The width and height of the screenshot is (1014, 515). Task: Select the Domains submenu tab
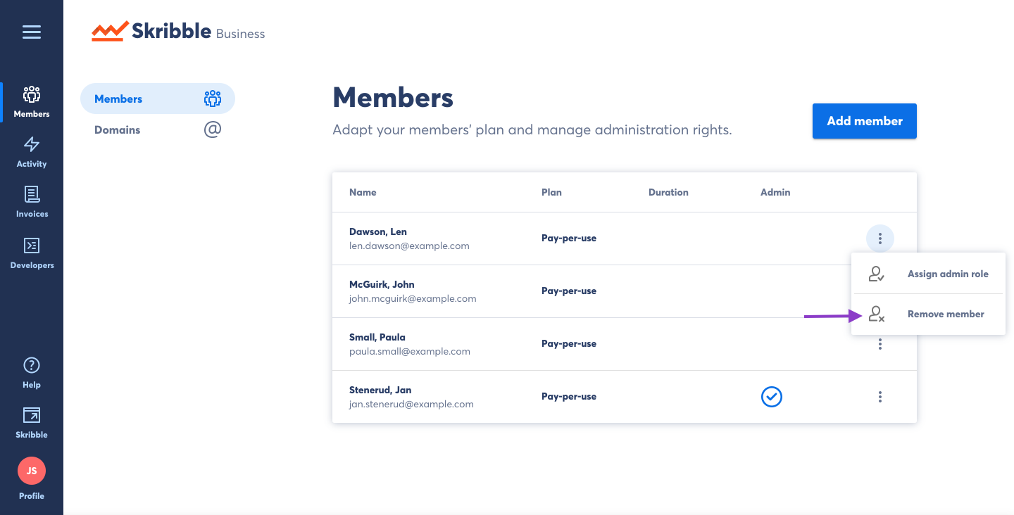(158, 129)
